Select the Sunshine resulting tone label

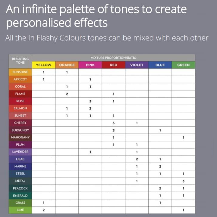click(20, 72)
